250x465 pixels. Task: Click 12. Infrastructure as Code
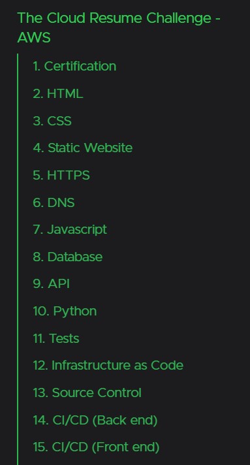[x=108, y=365]
